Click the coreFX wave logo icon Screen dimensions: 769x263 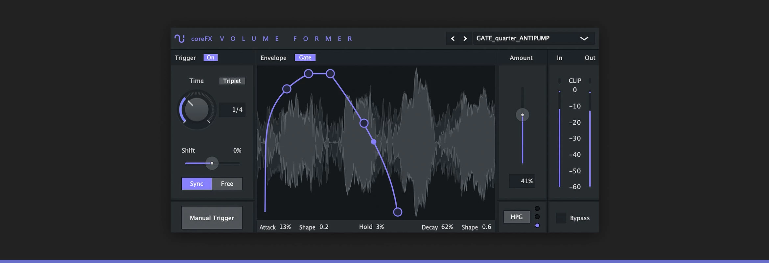179,39
